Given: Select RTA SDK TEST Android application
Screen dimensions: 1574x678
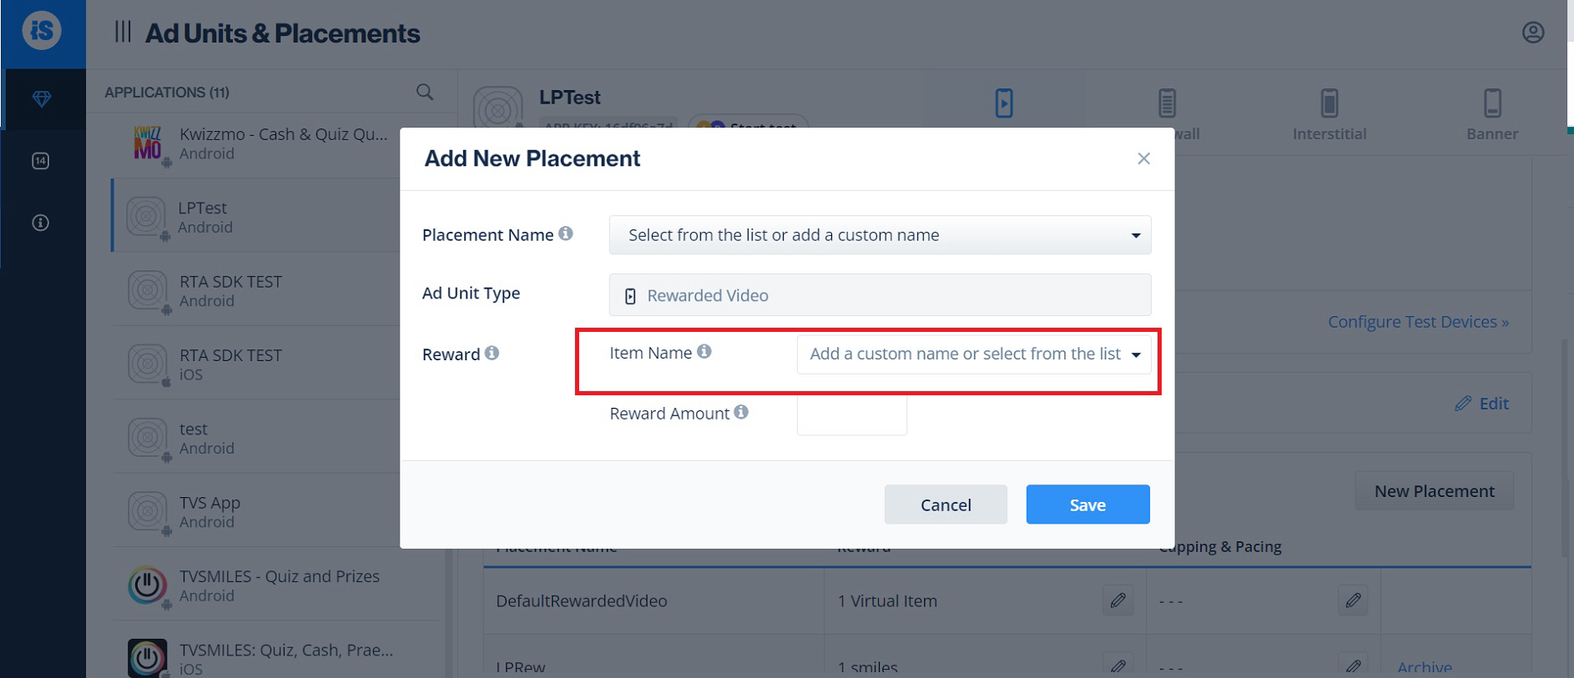Looking at the screenshot, I should 277,289.
